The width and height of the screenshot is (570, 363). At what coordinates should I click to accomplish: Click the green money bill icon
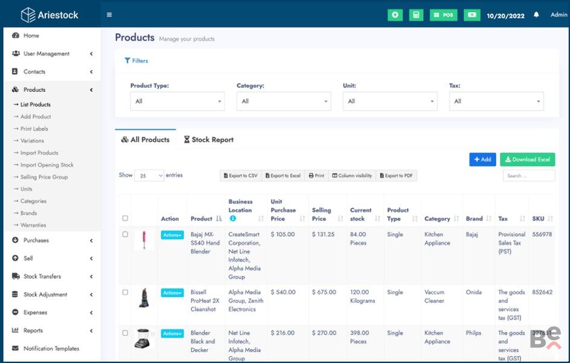471,15
